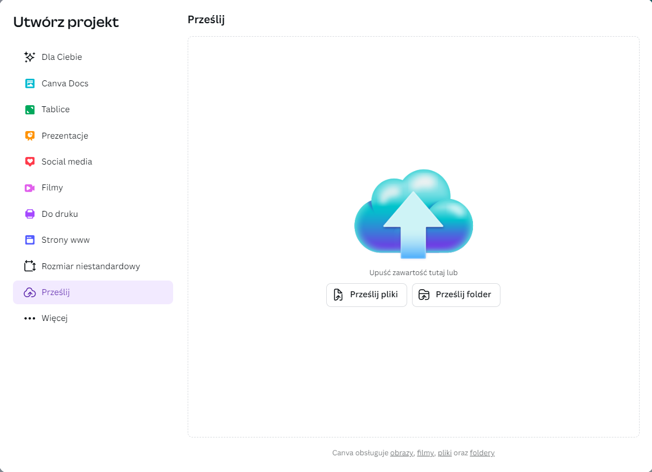Image resolution: width=652 pixels, height=472 pixels.
Task: Click the Utwórz projekt heading
Action: (66, 22)
